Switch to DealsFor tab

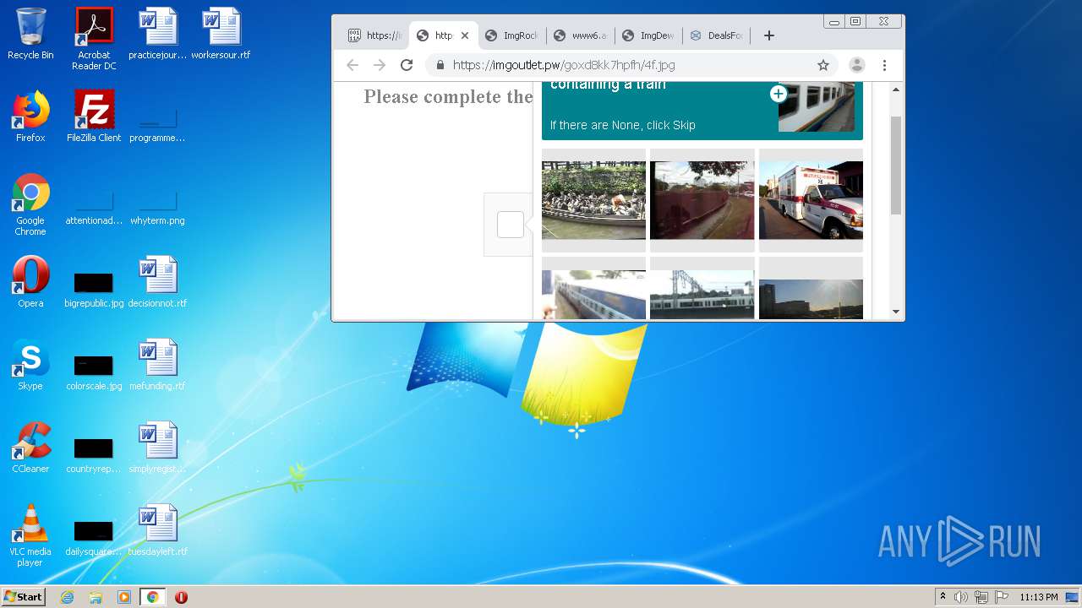[717, 35]
